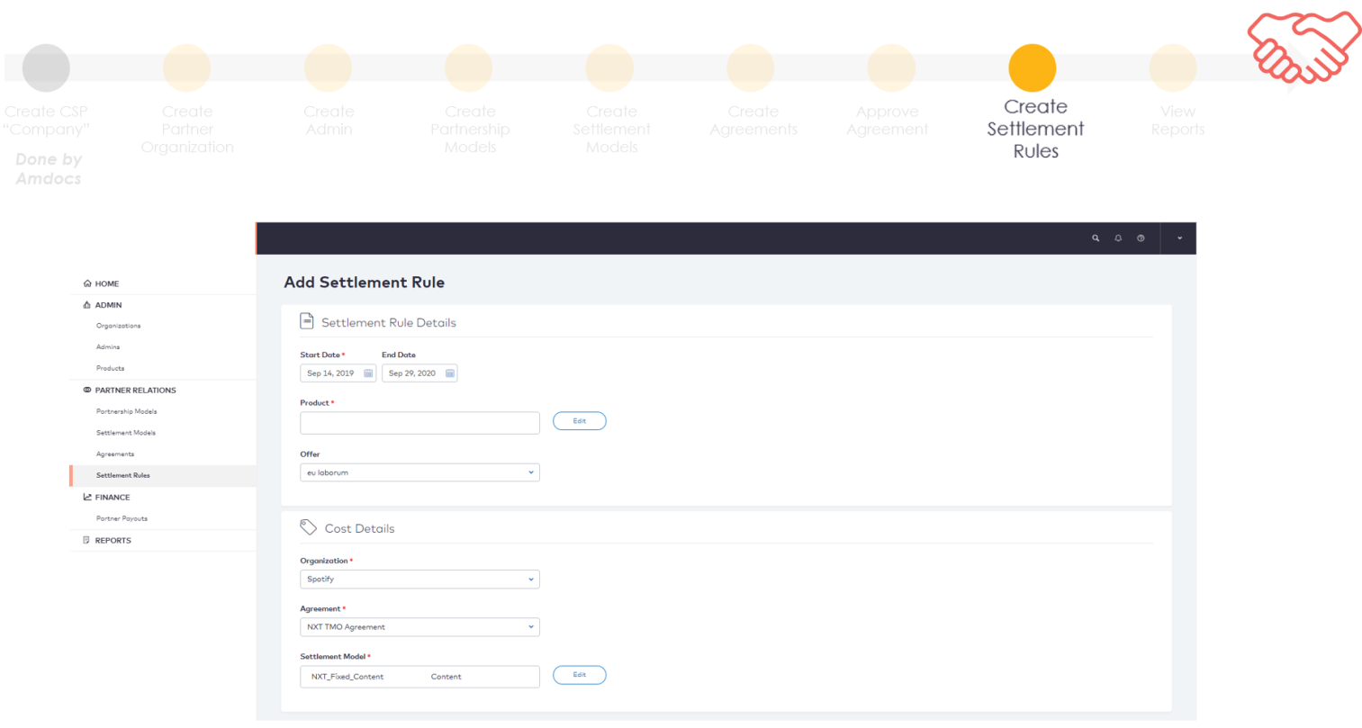Open the Start Date calendar icon
The image size is (1362, 728).
click(368, 373)
